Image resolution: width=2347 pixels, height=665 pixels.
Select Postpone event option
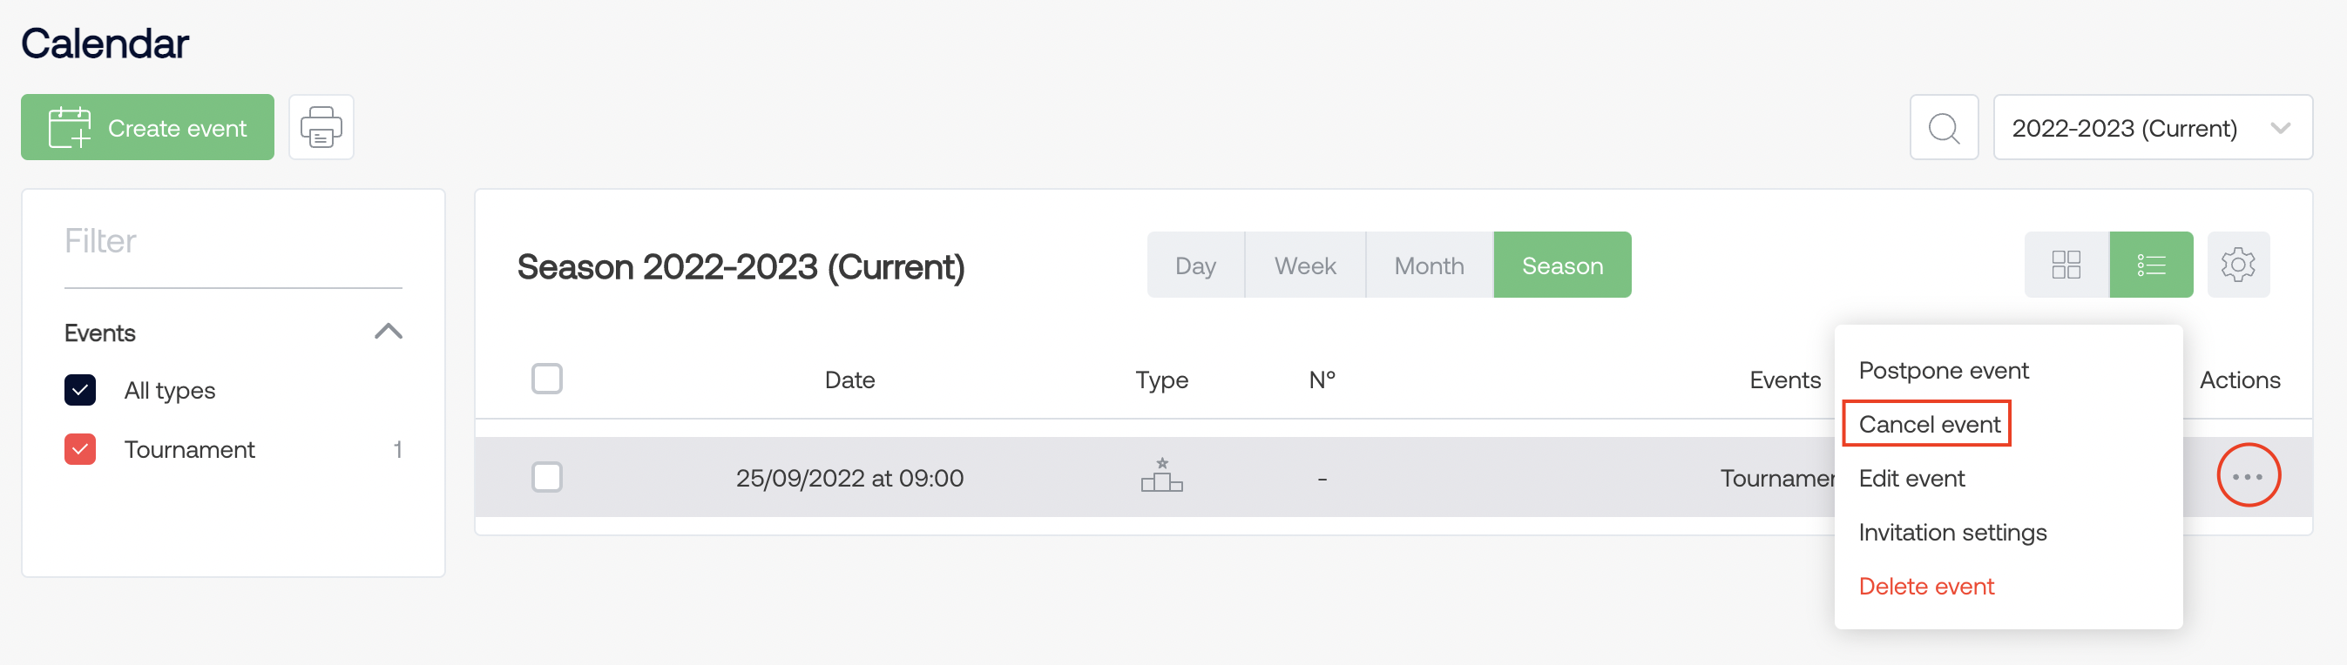click(x=1943, y=370)
